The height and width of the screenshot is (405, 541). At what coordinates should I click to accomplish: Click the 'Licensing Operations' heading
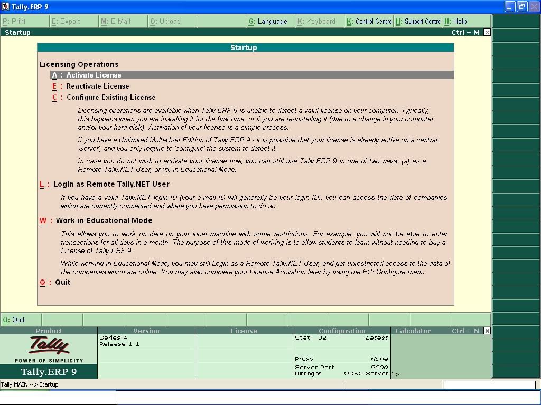click(x=79, y=64)
